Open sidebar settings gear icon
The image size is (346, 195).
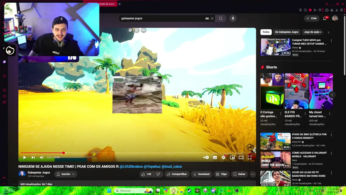tap(4, 102)
